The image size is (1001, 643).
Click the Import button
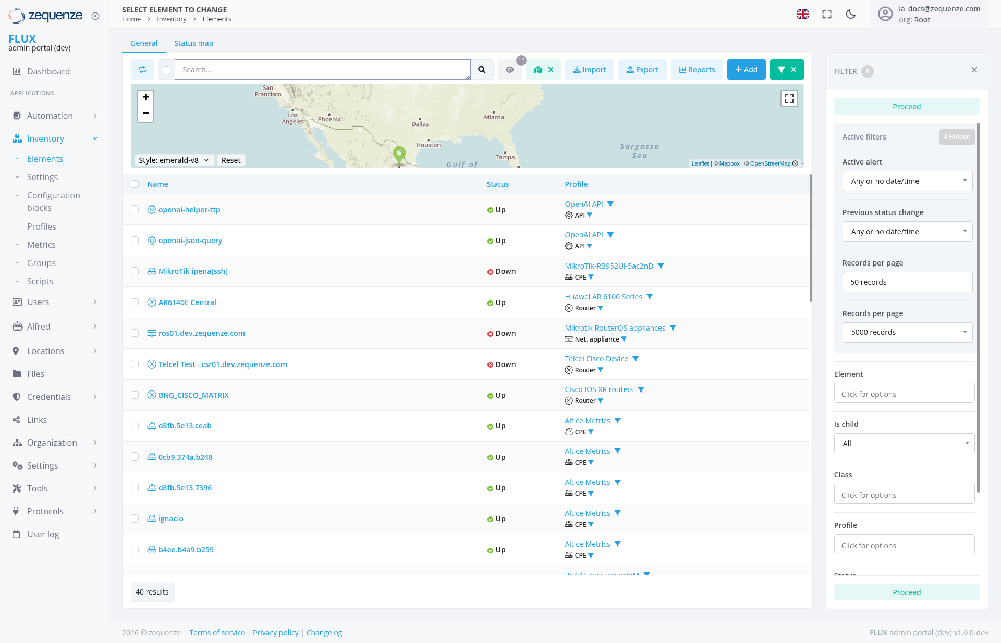click(590, 70)
